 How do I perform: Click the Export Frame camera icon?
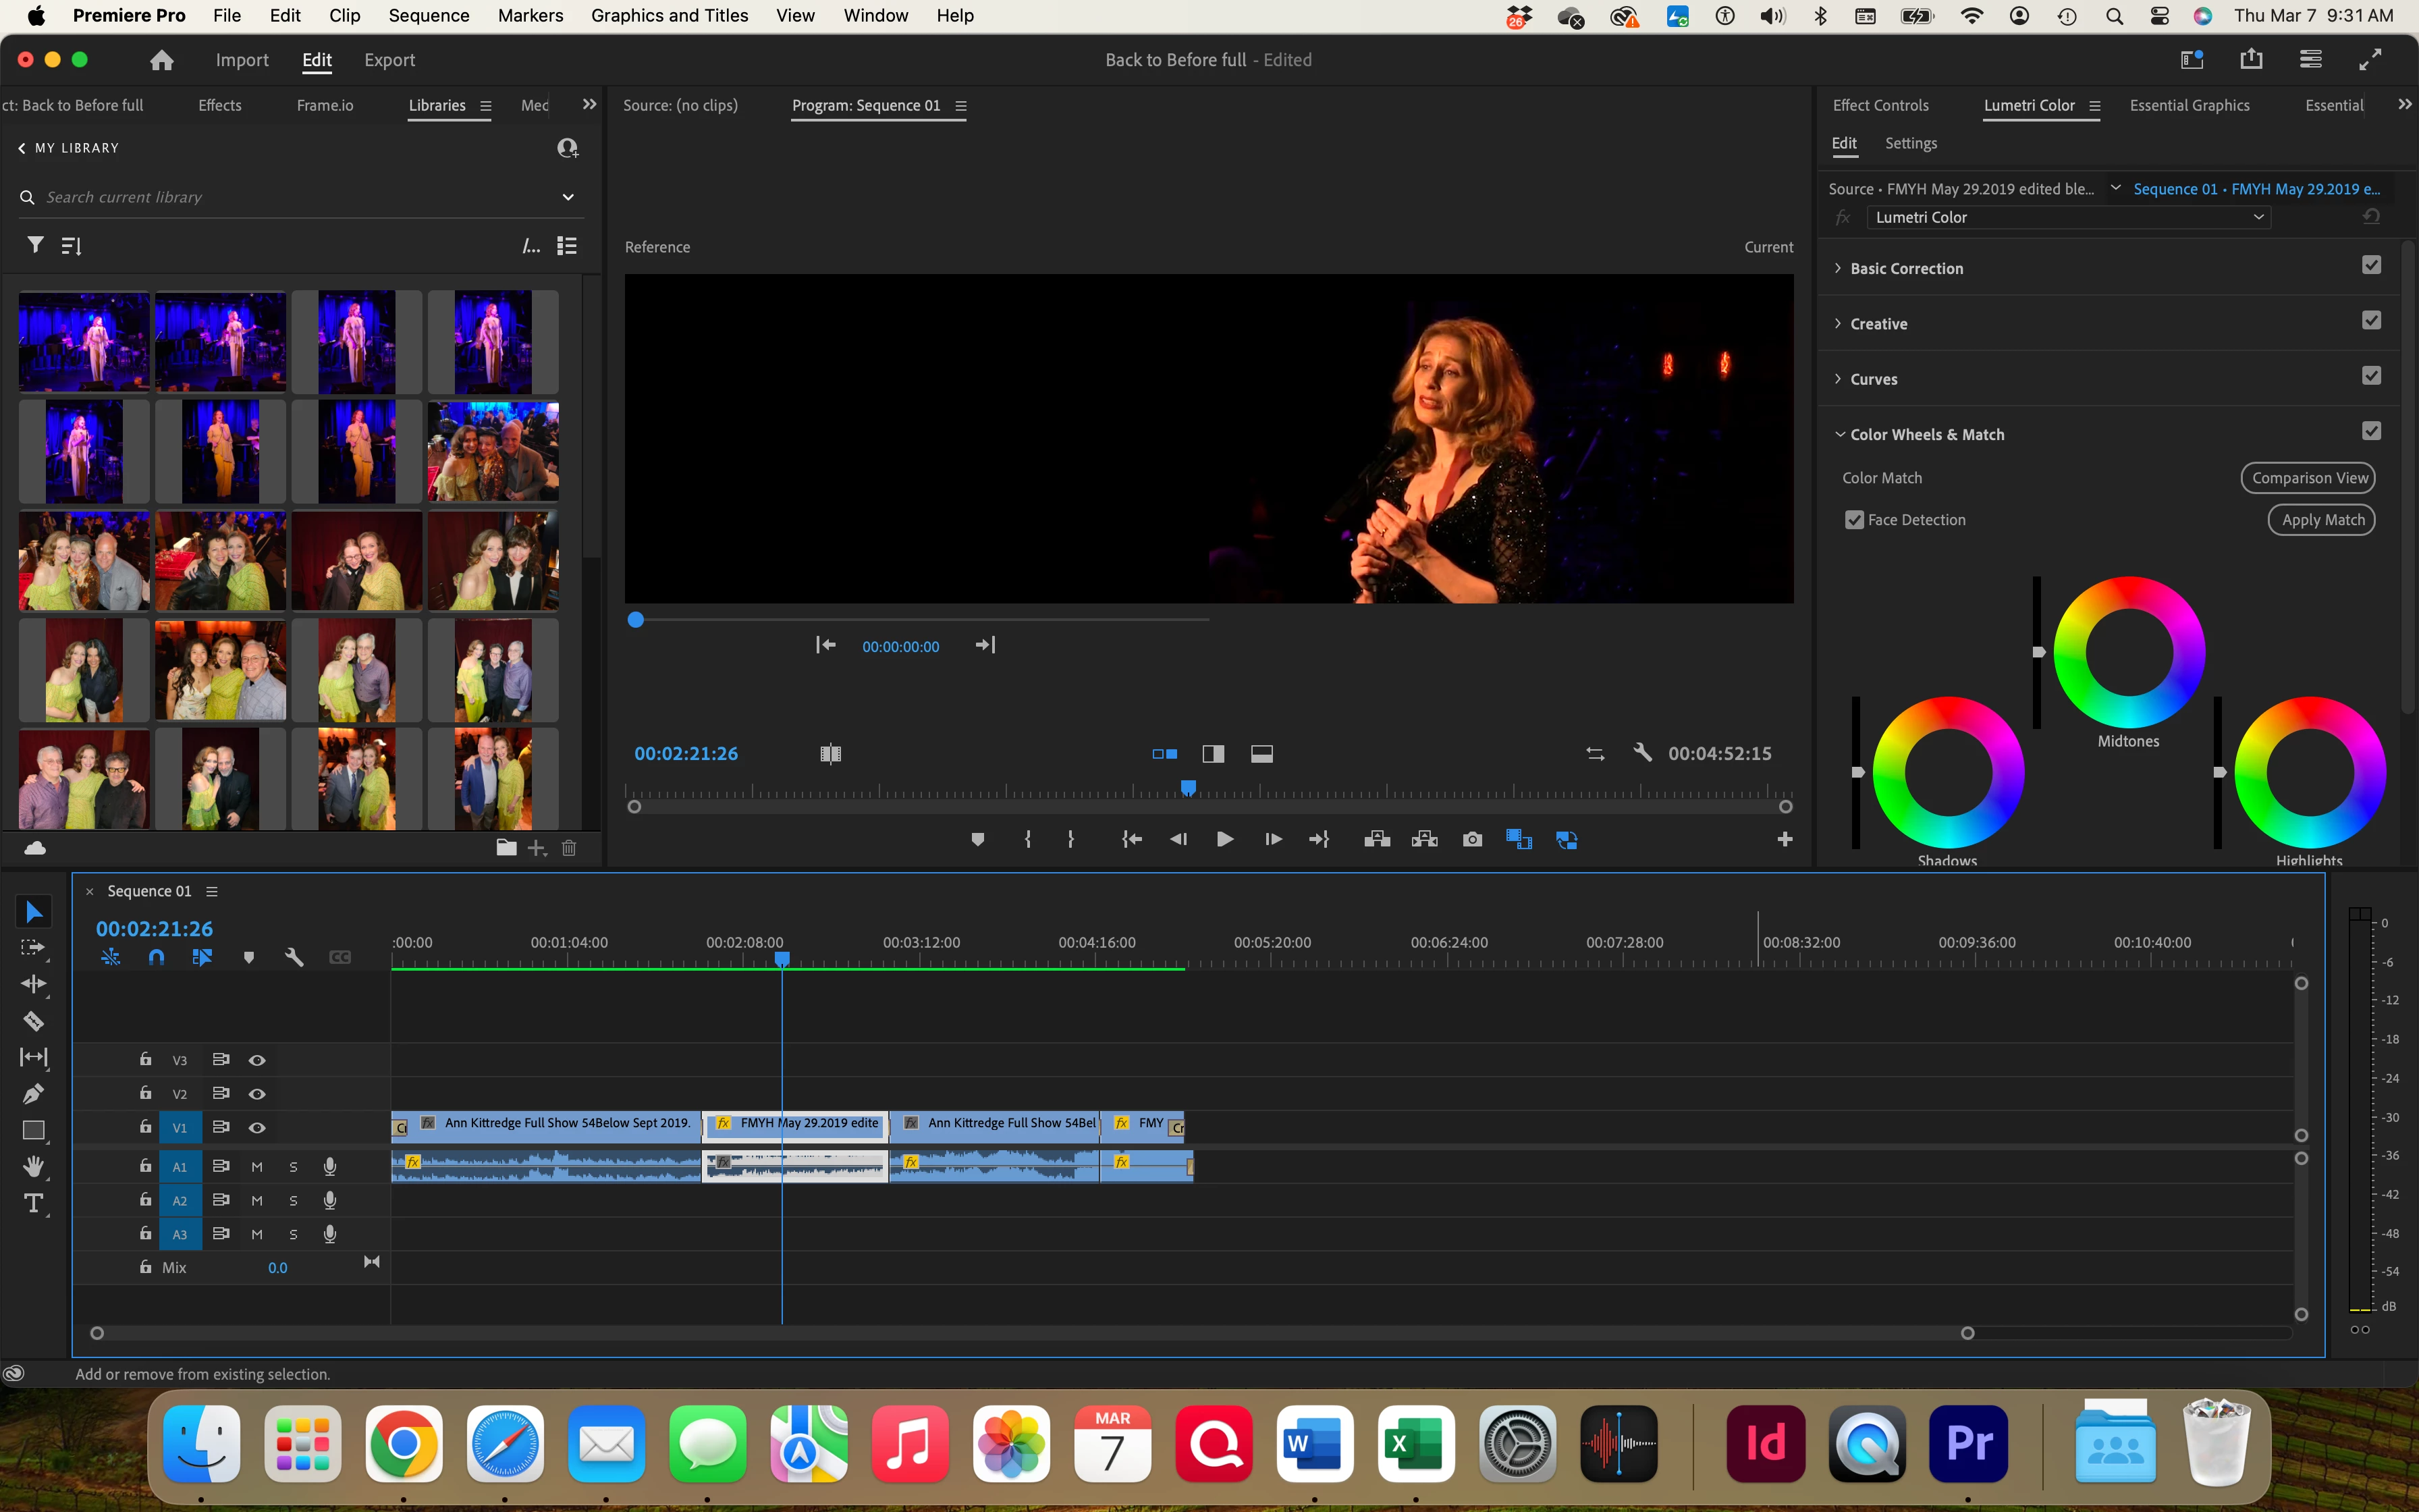1471,840
